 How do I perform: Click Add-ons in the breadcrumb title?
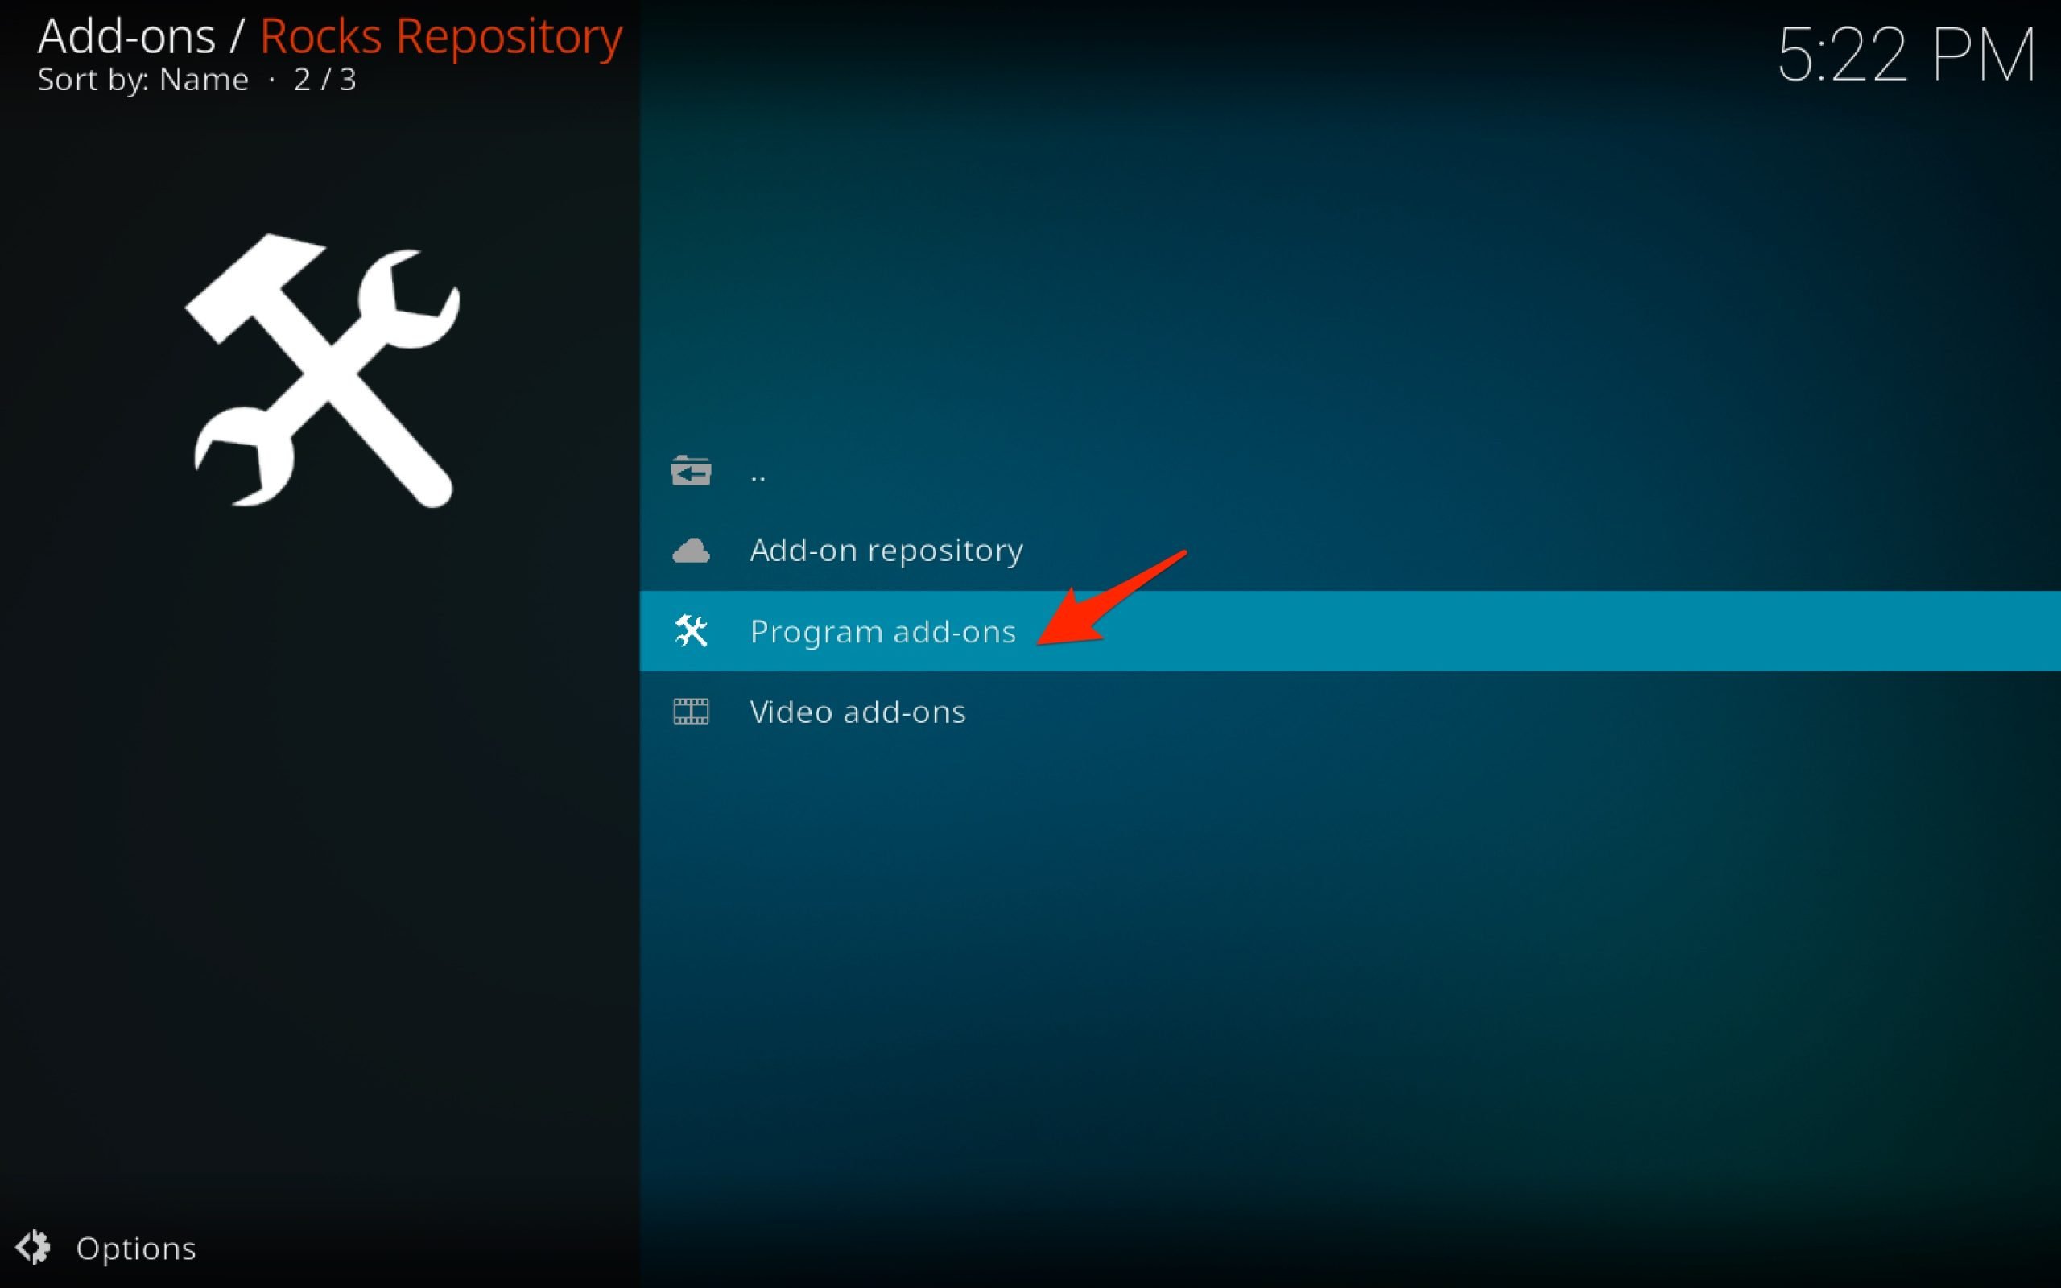coord(126,35)
